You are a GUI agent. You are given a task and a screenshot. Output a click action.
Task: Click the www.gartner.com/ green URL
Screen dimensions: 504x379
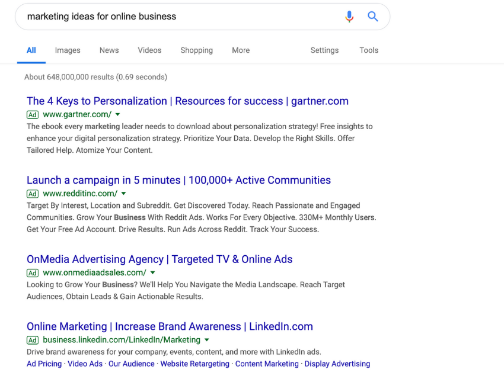(77, 114)
